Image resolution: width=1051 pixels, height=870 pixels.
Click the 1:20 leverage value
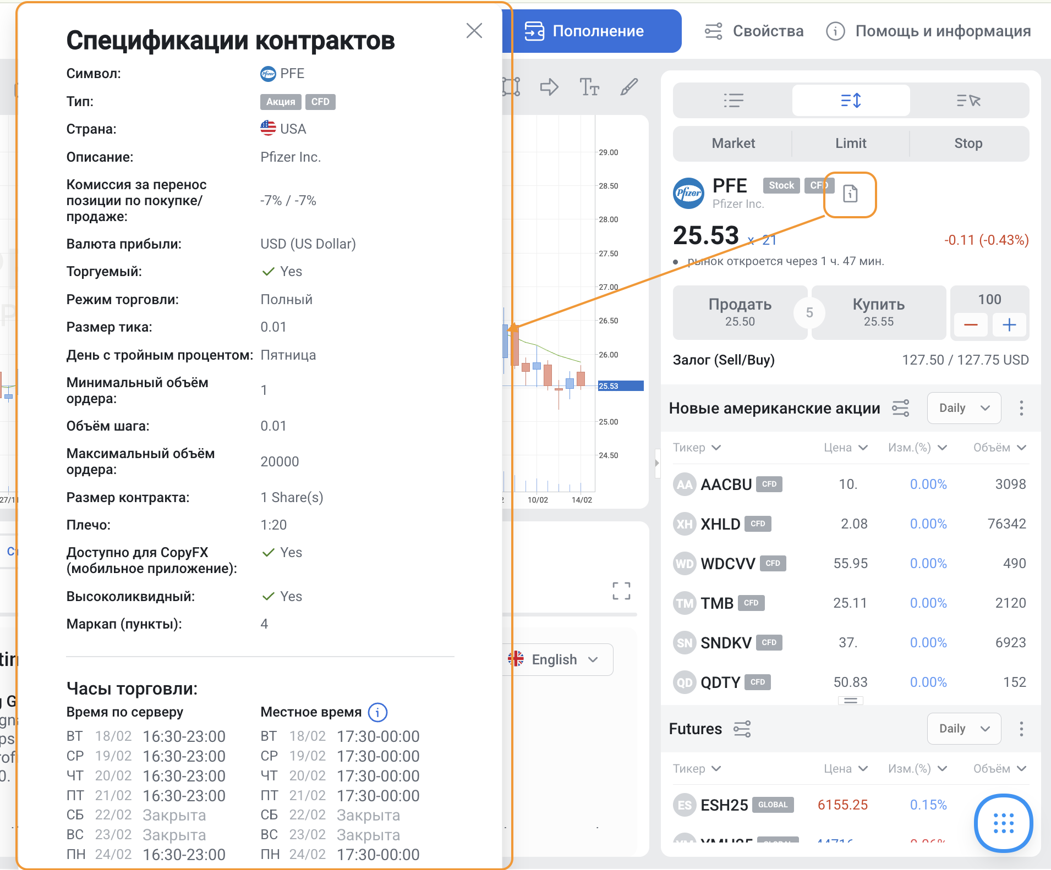[x=273, y=525]
